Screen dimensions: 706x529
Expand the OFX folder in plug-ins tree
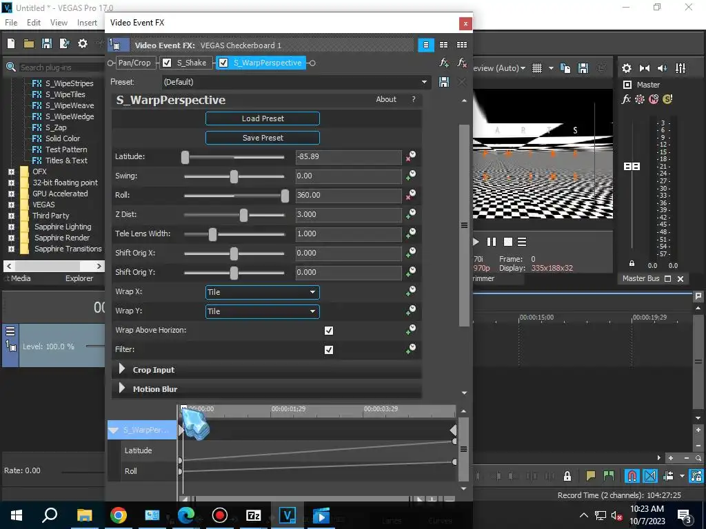click(11, 172)
